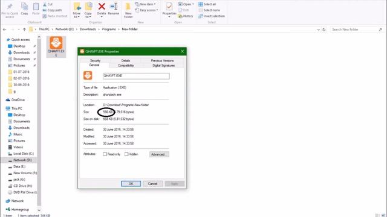
Task: Close the QHAVFT.EXE Properties dialog
Action: click(x=182, y=51)
